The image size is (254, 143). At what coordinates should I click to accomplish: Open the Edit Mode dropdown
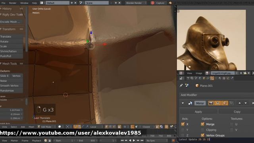tap(46, 127)
